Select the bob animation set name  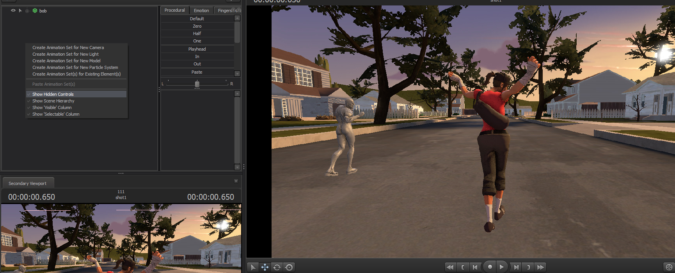point(43,11)
